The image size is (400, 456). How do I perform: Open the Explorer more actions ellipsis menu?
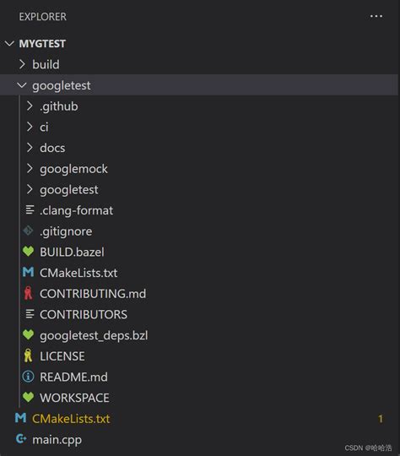coord(376,16)
